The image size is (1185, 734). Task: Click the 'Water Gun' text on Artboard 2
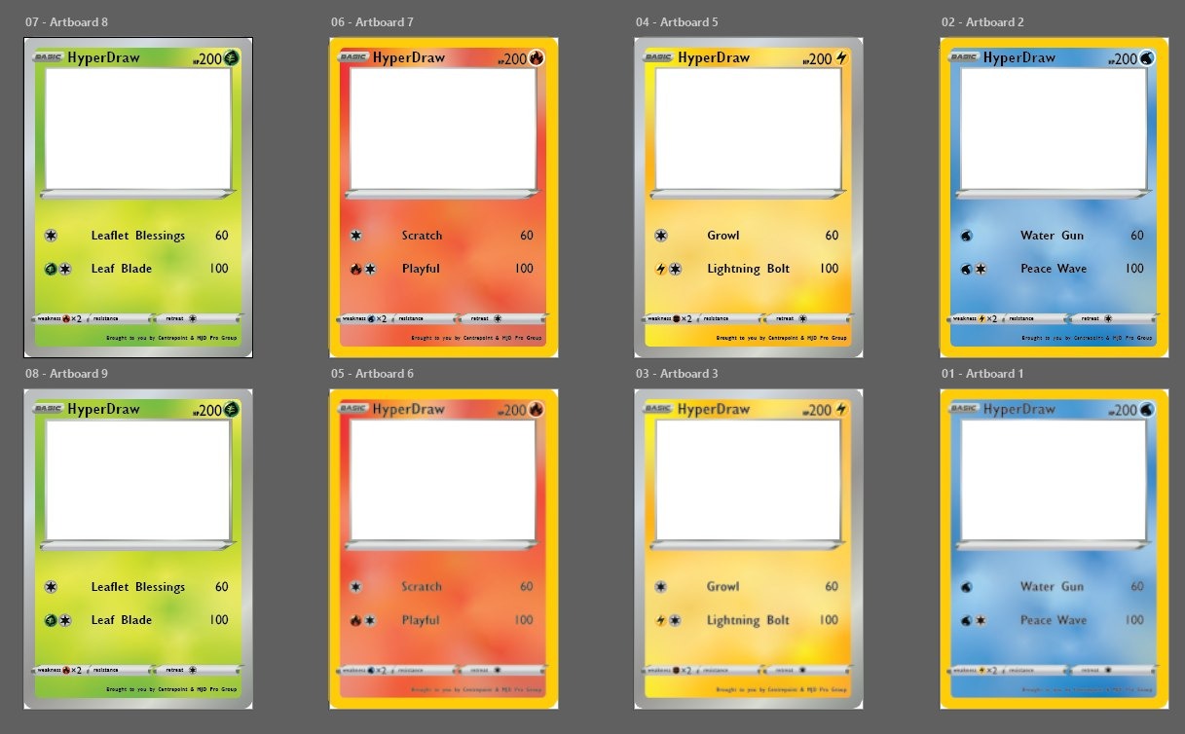tap(1052, 236)
